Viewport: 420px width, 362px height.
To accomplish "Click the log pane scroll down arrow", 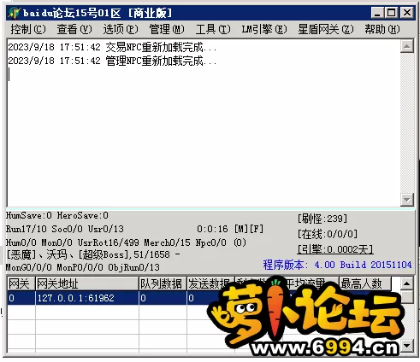I will pos(407,200).
